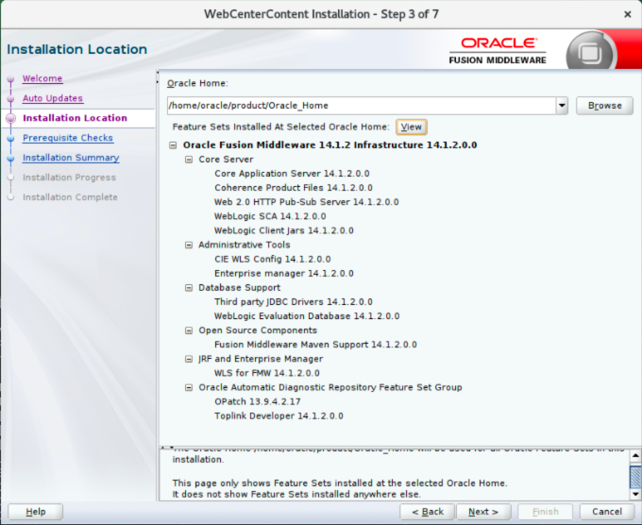Image resolution: width=642 pixels, height=525 pixels.
Task: Select WLS for FMW 14.1.2.0.0
Action: click(267, 374)
